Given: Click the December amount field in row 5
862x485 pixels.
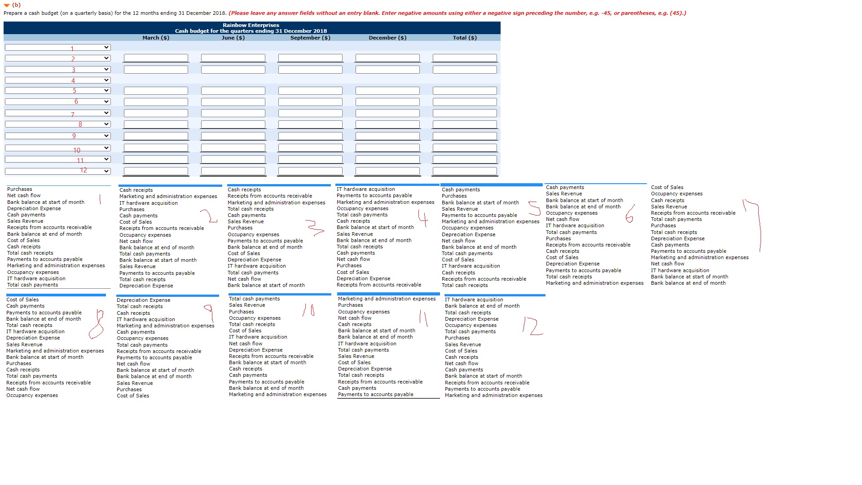Looking at the screenshot, I should point(387,90).
